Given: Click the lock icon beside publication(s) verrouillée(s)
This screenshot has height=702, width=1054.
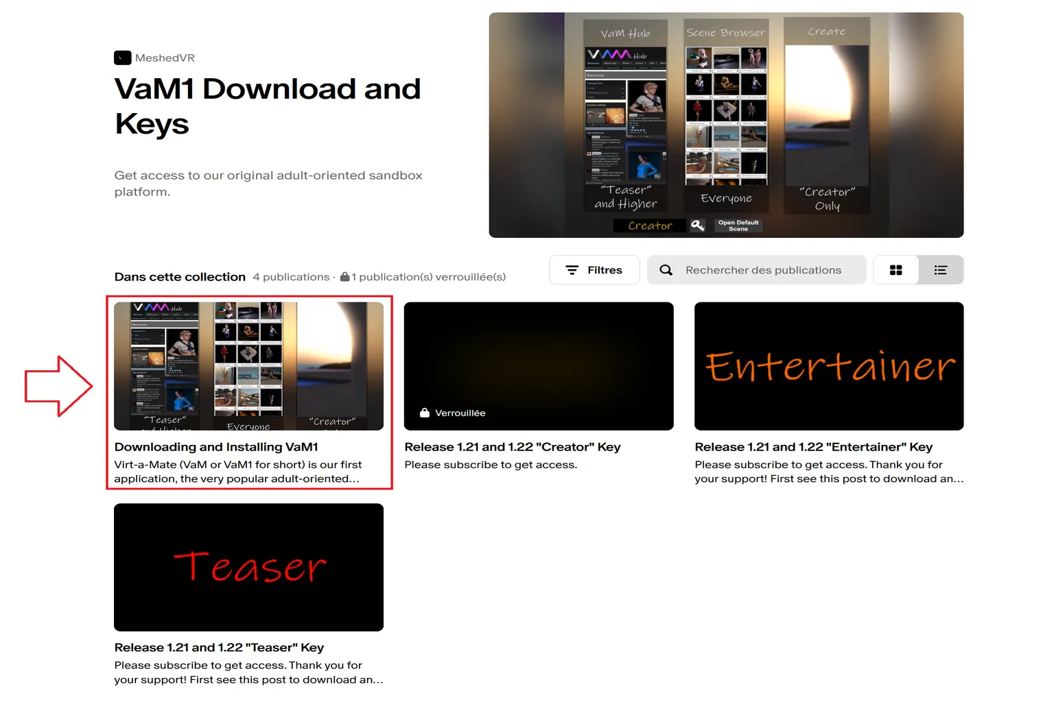Looking at the screenshot, I should pyautogui.click(x=344, y=276).
